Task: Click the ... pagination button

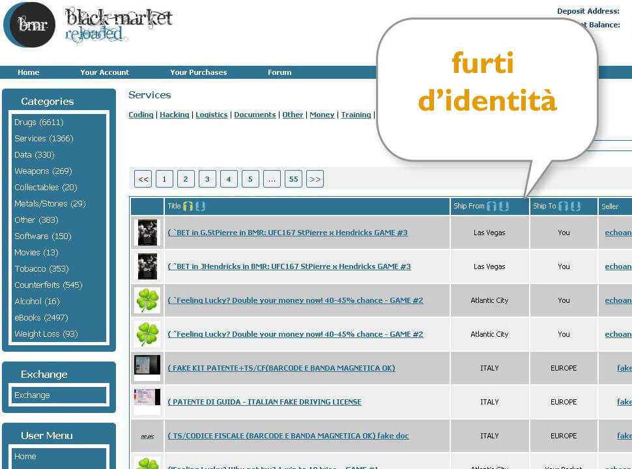Action: point(272,179)
